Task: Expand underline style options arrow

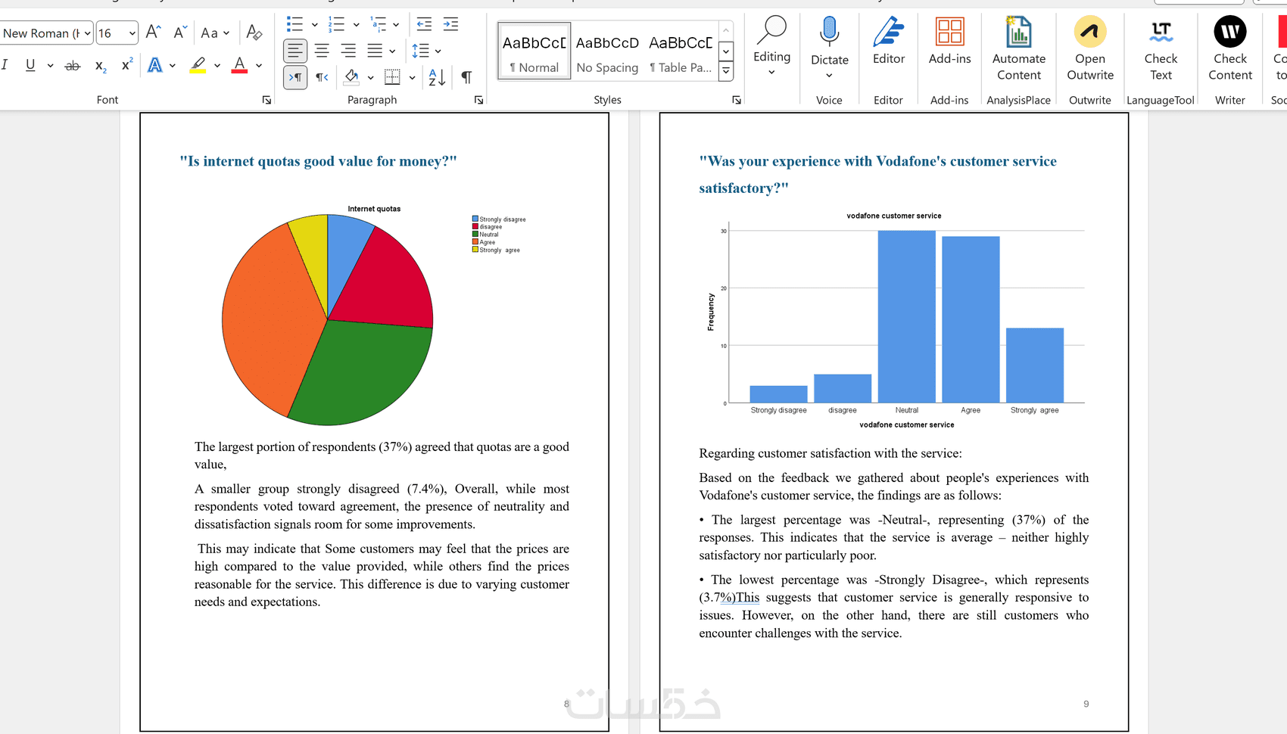Action: (x=50, y=66)
